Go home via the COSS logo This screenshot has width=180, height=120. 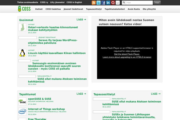tap(24, 9)
